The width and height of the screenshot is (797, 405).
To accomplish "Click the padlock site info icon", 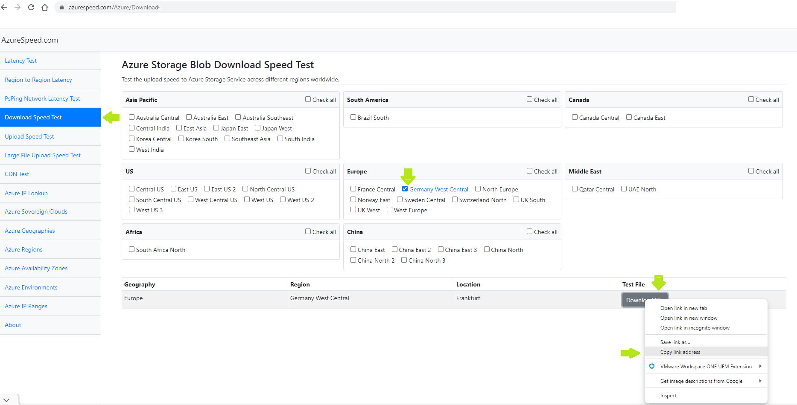I will pos(62,8).
